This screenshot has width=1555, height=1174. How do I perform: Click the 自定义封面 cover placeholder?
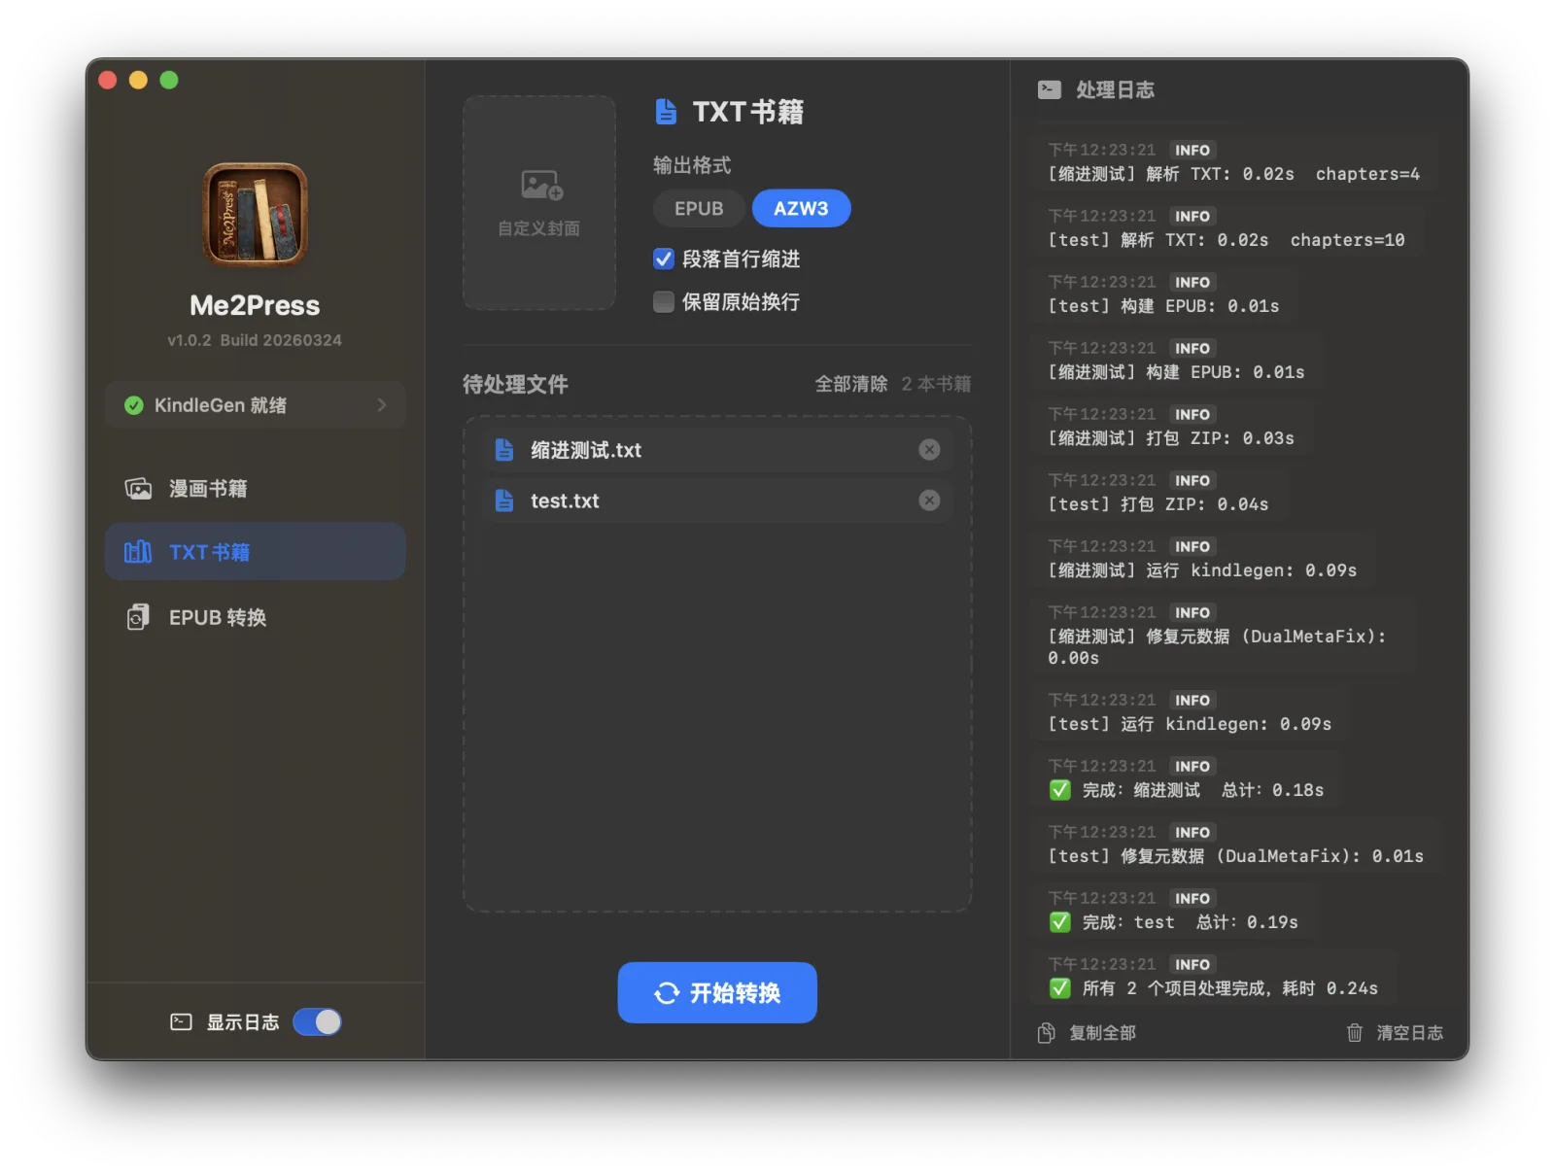coord(539,202)
